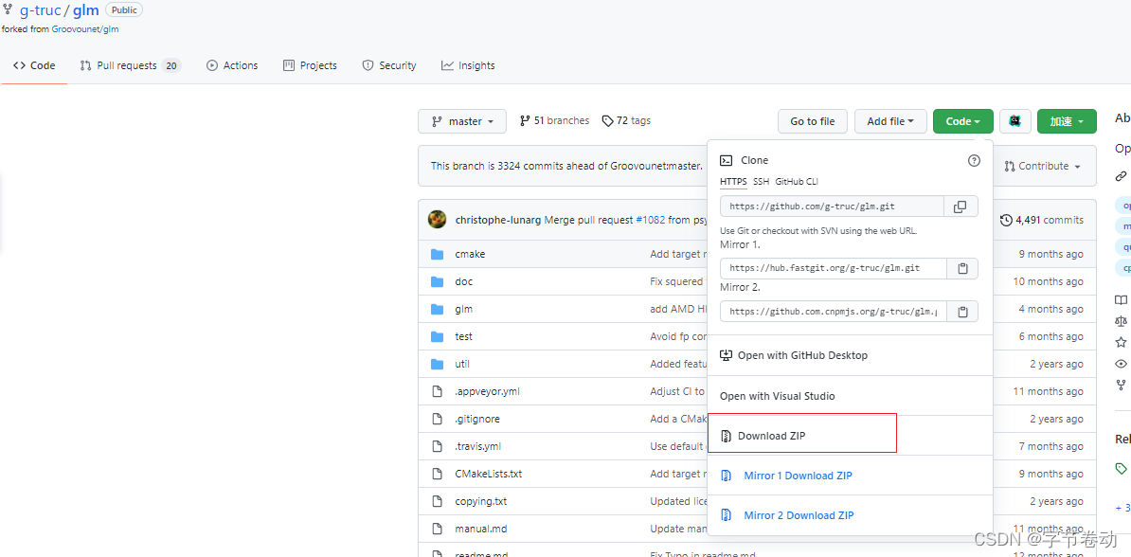Image resolution: width=1131 pixels, height=557 pixels.
Task: Open the Security tab
Action: pos(388,65)
